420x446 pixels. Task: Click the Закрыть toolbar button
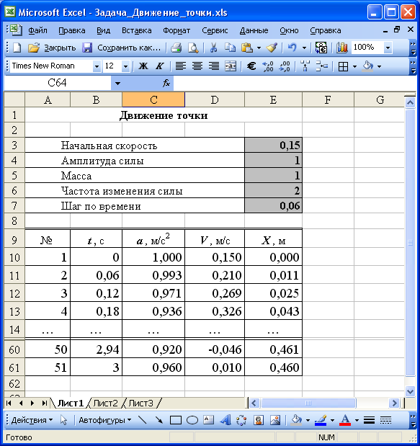(x=60, y=48)
